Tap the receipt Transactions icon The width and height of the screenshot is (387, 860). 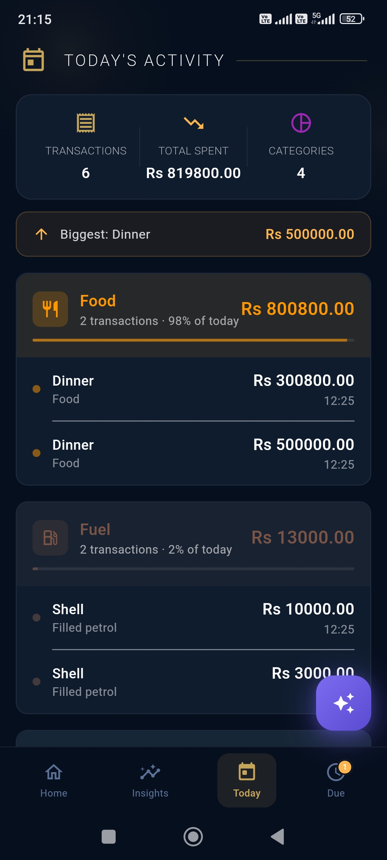pos(86,123)
